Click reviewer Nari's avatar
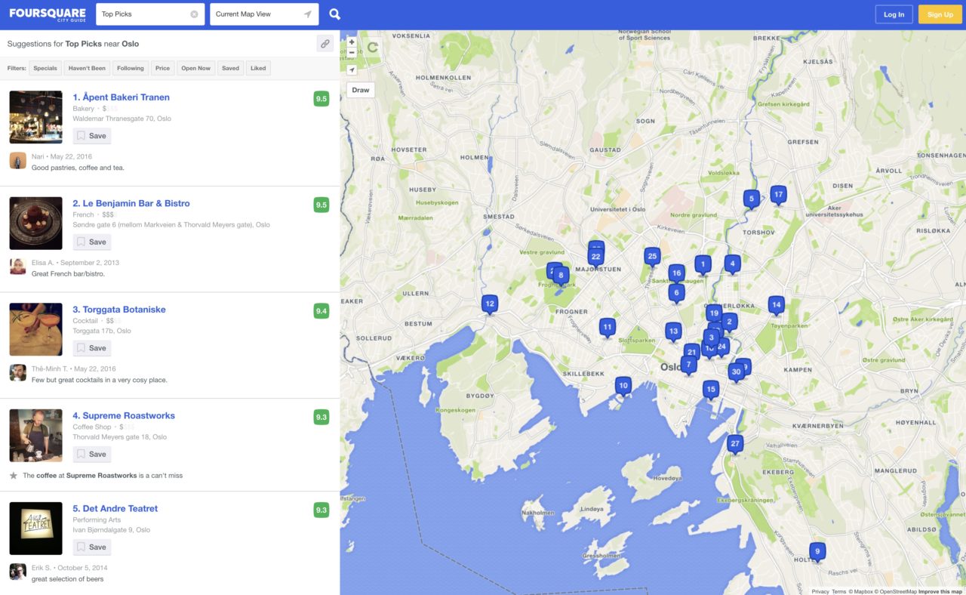The height and width of the screenshot is (595, 966). coord(17,161)
